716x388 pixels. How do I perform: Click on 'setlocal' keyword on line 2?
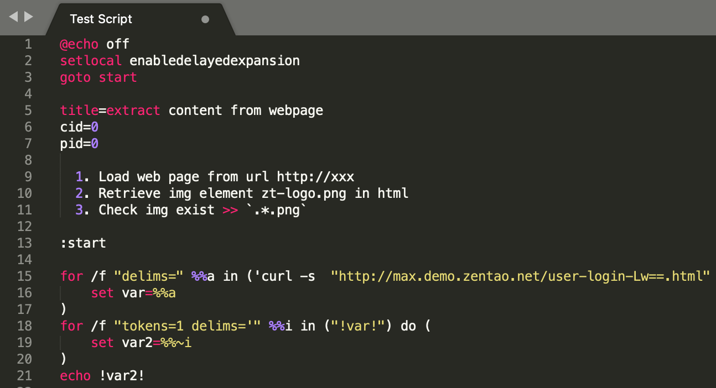pyautogui.click(x=91, y=61)
